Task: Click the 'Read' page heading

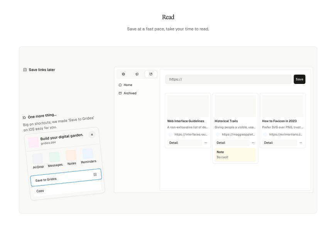Action: 168,17
